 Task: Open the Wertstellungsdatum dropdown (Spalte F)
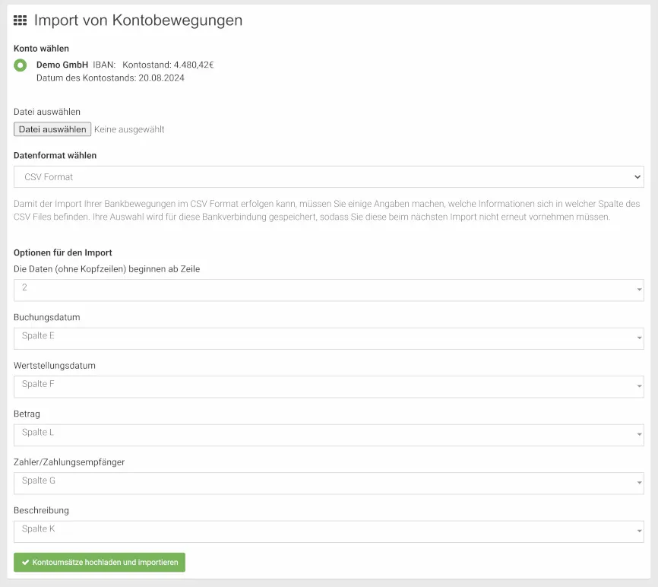point(328,387)
